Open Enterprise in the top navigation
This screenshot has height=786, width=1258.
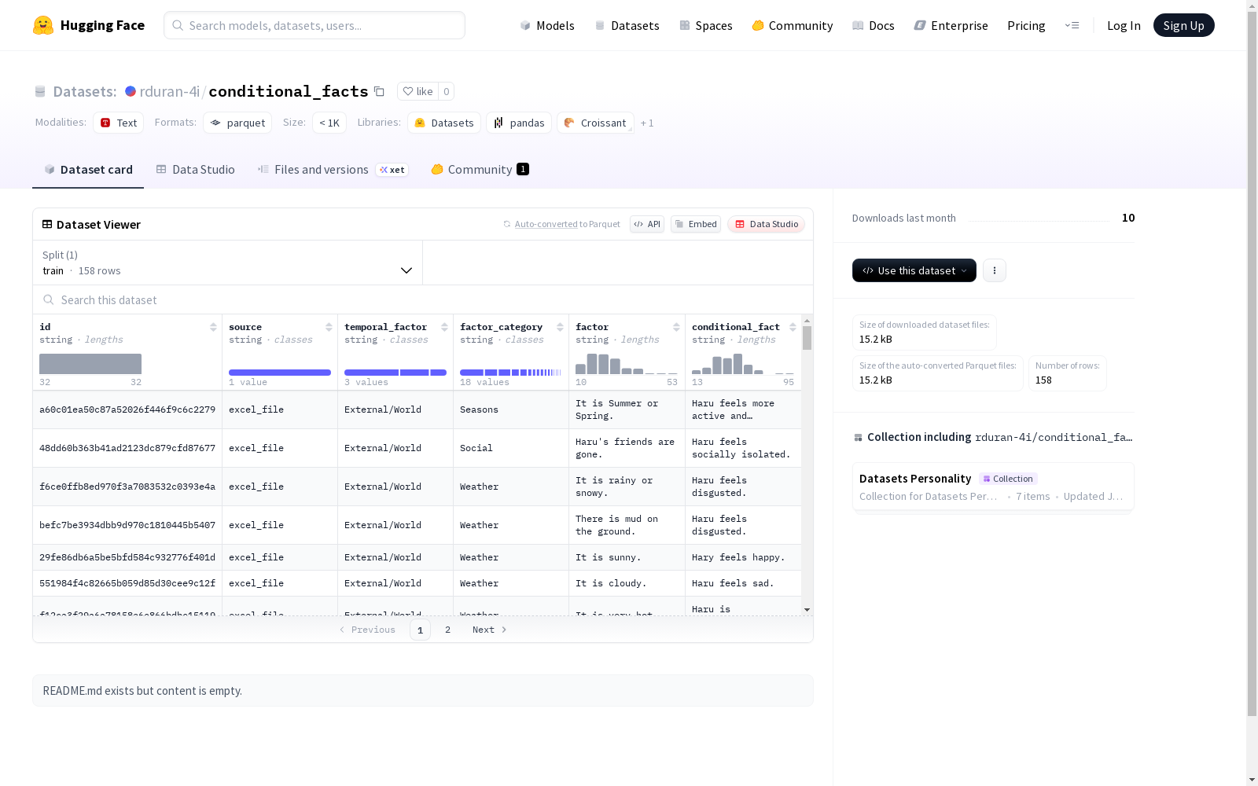coord(951,25)
